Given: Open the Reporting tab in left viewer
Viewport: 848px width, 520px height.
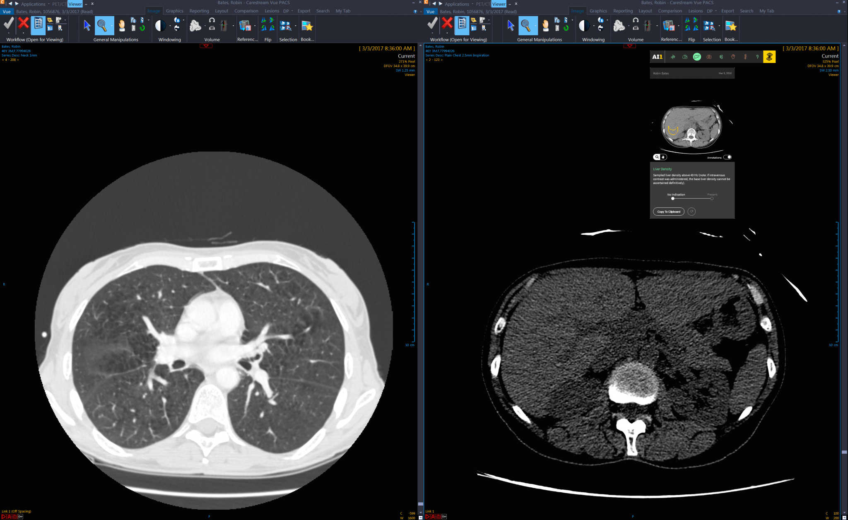Looking at the screenshot, I should tap(199, 11).
